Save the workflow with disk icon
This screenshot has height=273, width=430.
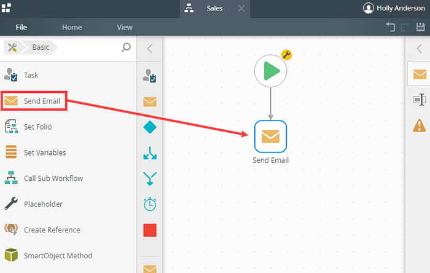420,27
